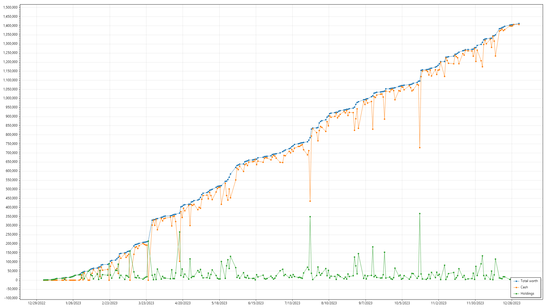The height and width of the screenshot is (308, 547).
Task: Click the 1,000,000 y-axis label
Action: (10, 98)
